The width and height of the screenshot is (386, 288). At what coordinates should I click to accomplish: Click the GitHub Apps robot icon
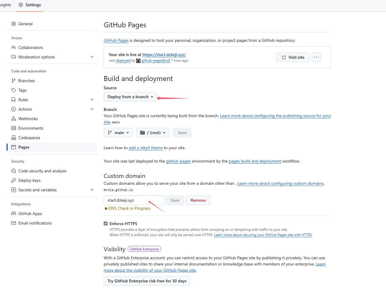[x=14, y=214]
